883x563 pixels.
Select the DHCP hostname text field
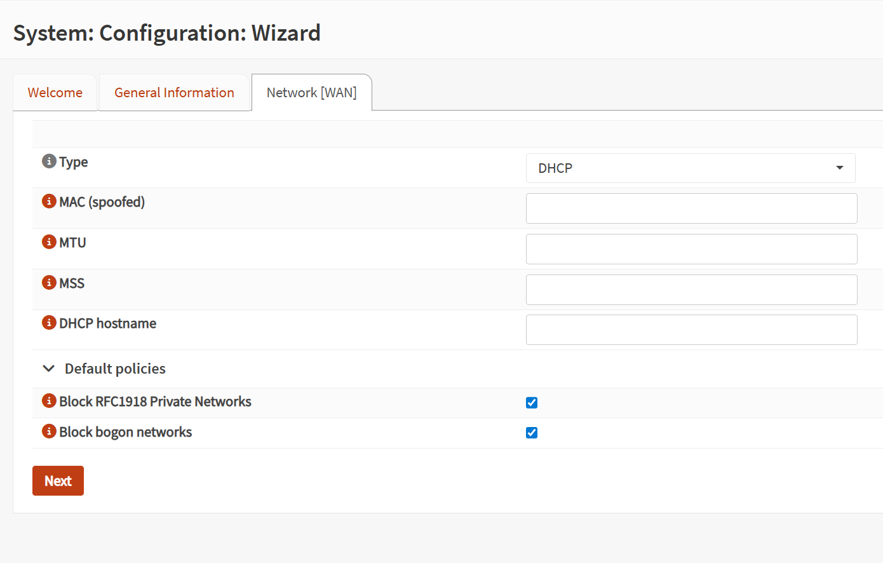coord(691,330)
